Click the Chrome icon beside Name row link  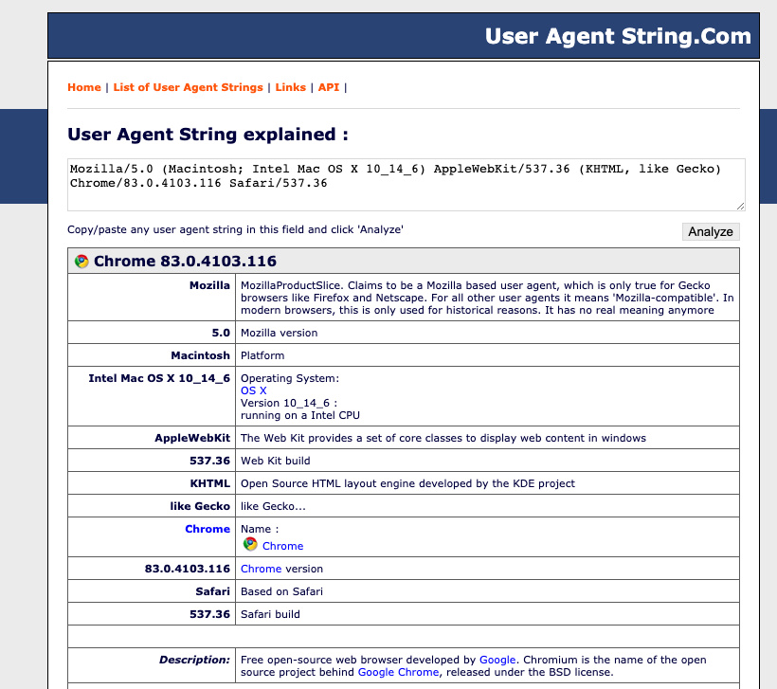click(x=250, y=544)
